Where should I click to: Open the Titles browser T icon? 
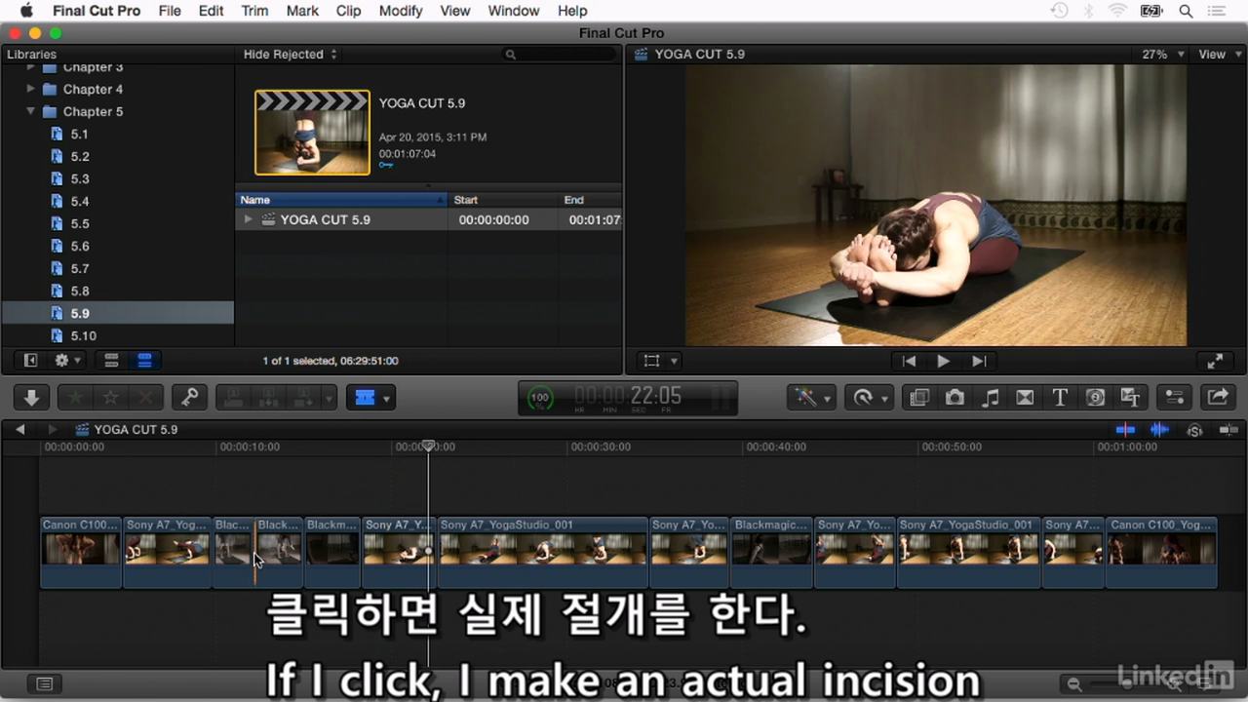[1060, 397]
